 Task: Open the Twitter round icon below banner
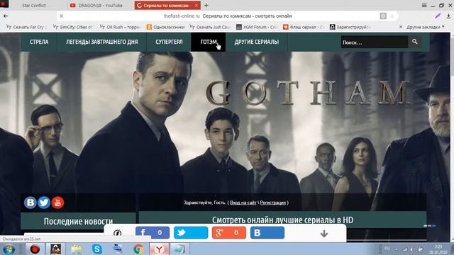pyautogui.click(x=44, y=203)
